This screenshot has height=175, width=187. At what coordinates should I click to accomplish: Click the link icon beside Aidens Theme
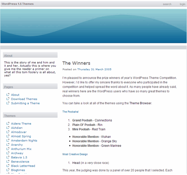(8, 123)
